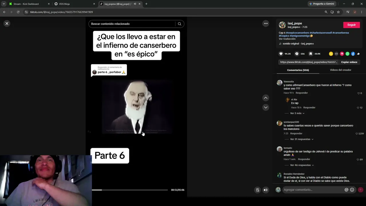The image size is (366, 206).
Task: Open hashtag #amigooenemigo
Action: tap(300, 36)
